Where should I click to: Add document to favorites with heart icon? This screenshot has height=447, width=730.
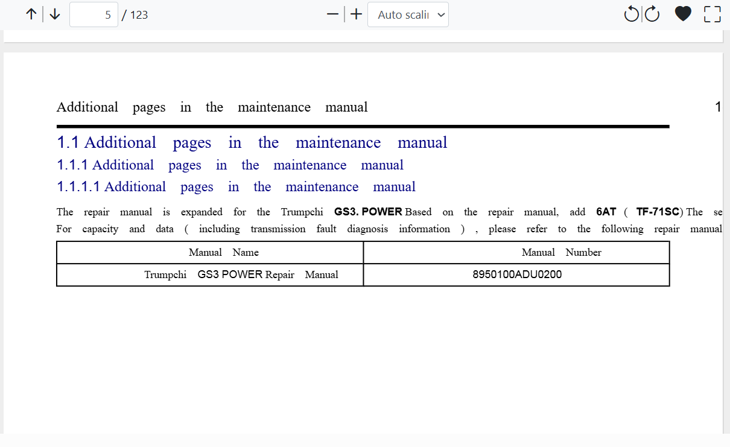click(683, 14)
